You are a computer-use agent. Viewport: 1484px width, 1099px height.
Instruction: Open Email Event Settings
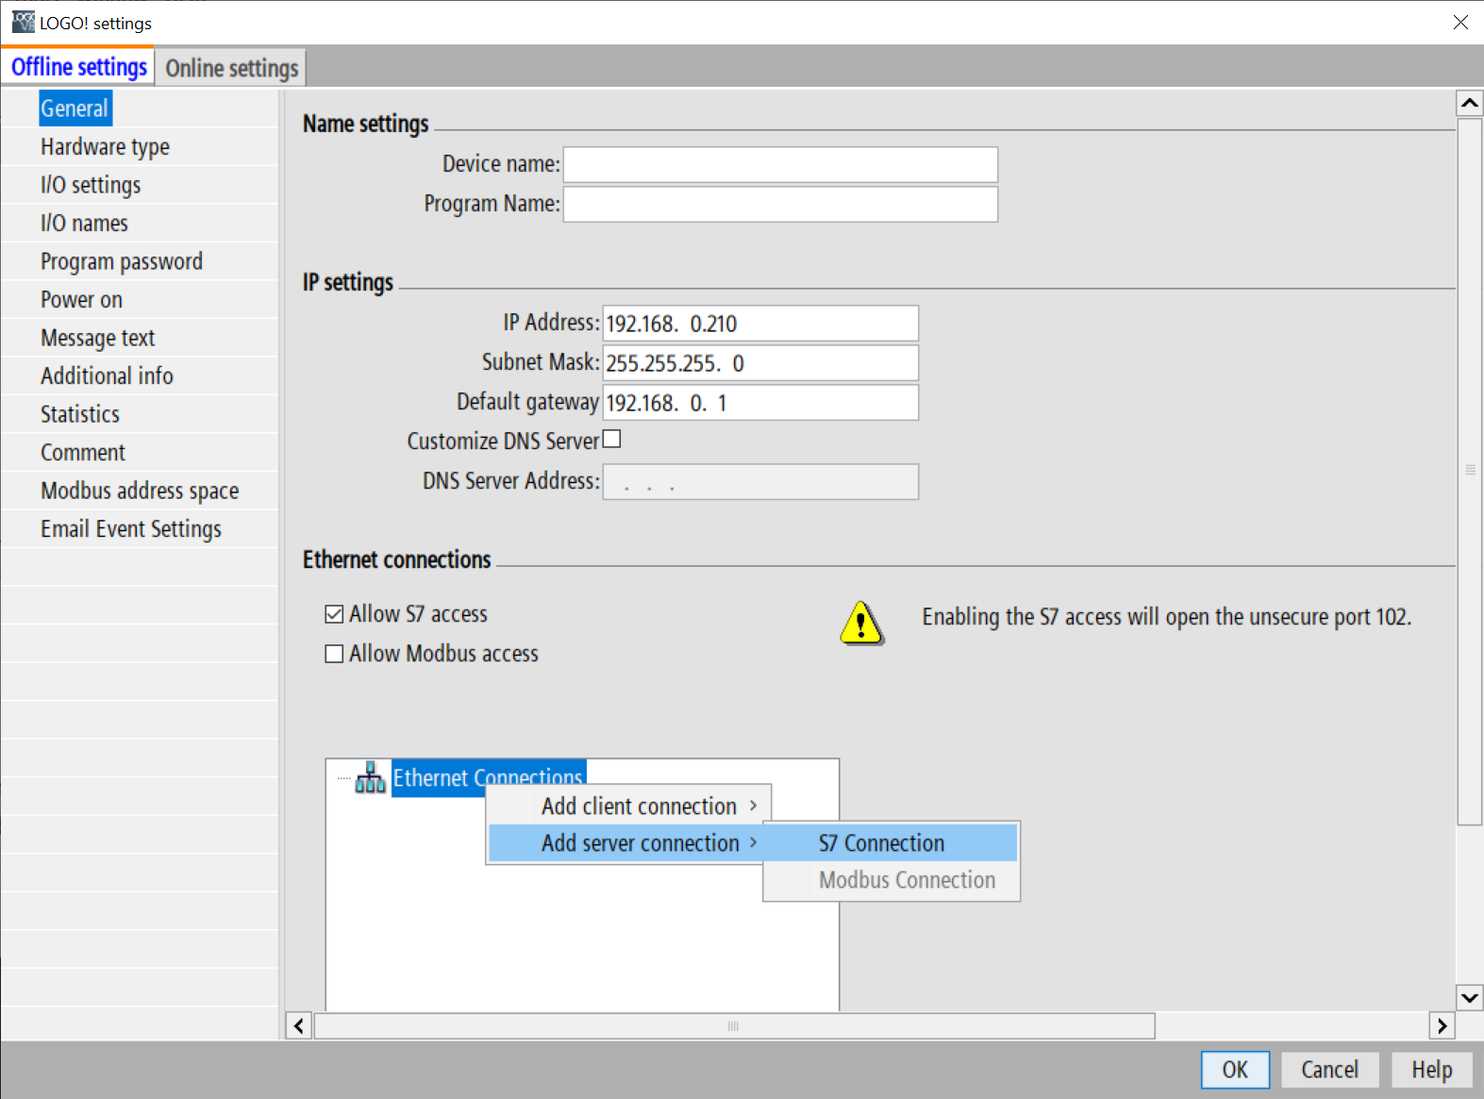tap(131, 529)
